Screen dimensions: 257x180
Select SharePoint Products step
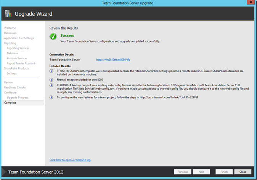(x=16, y=68)
